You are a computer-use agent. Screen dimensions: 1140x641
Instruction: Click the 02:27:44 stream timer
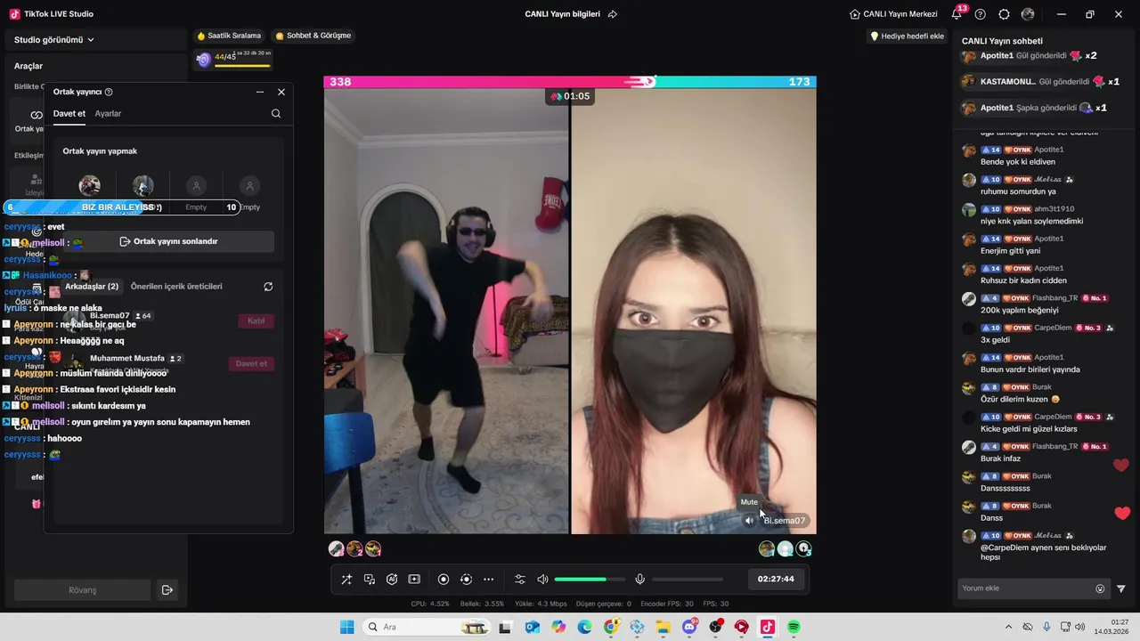coord(776,579)
